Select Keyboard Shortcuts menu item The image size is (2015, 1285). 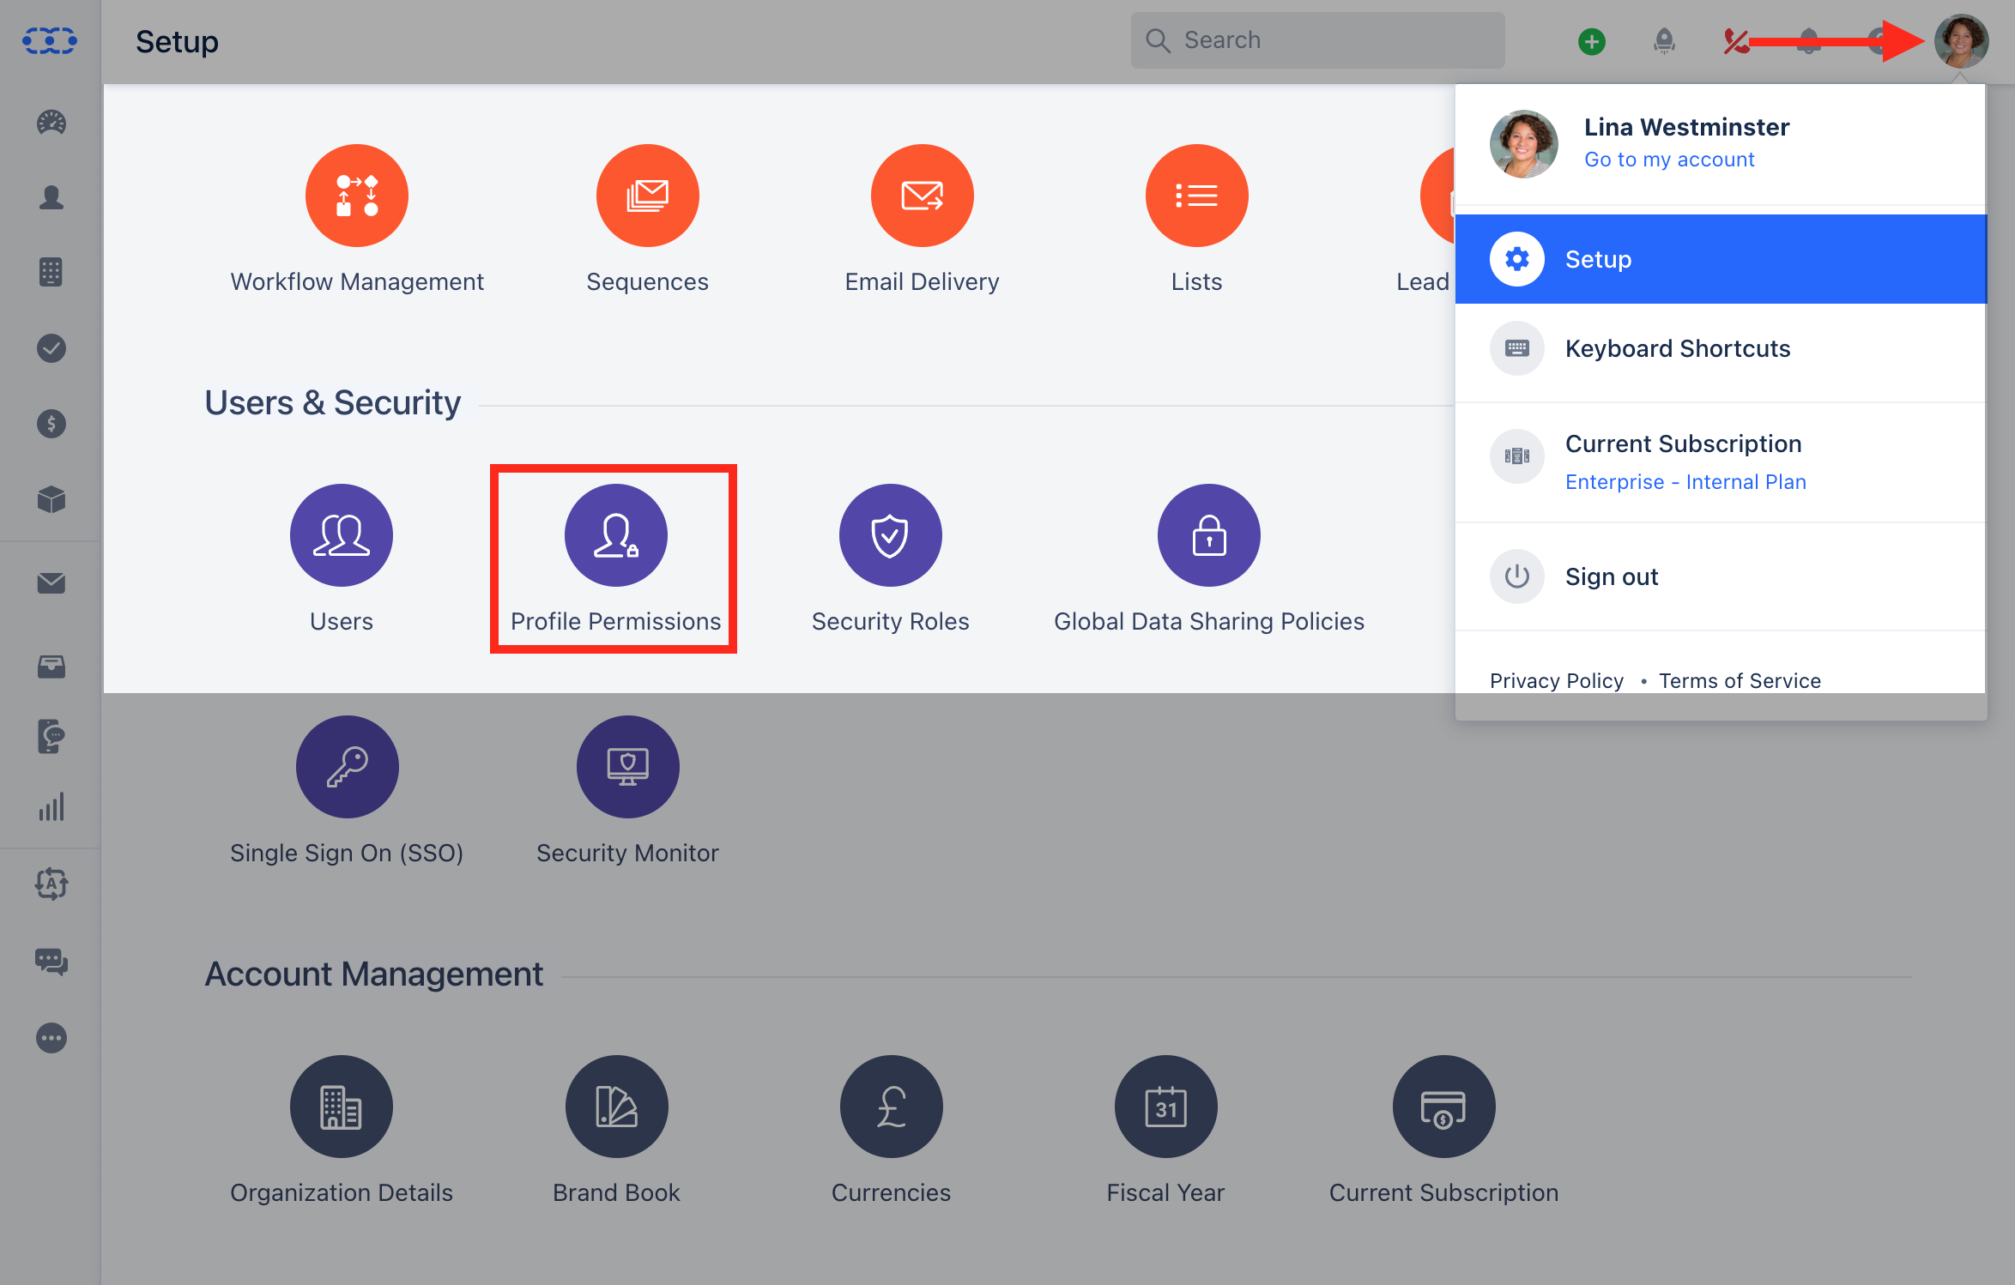(1721, 348)
